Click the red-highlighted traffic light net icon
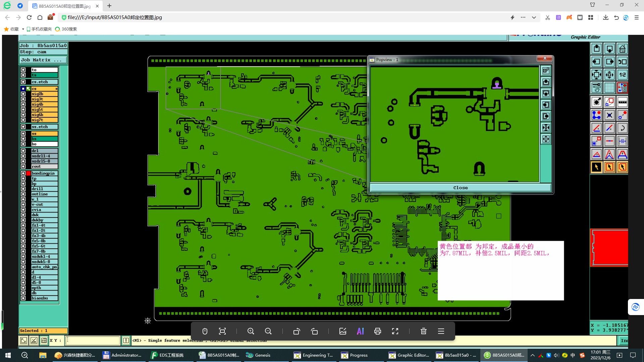The width and height of the screenshot is (644, 362). pyautogui.click(x=623, y=88)
